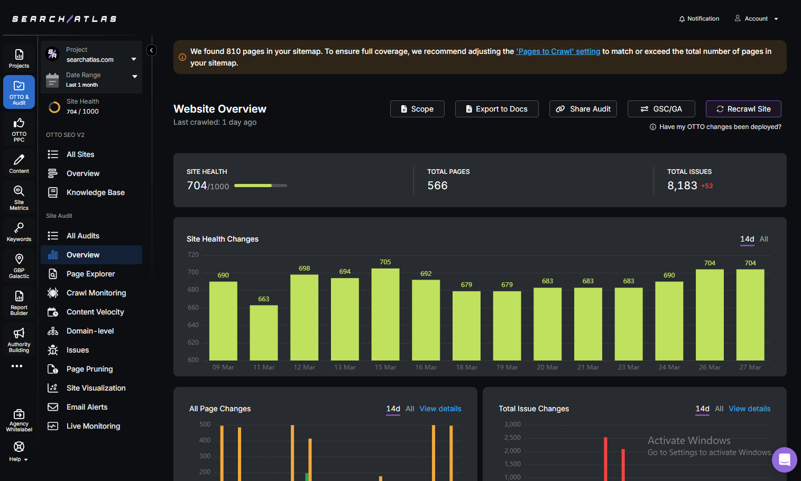Open the Report Builder icon
801x481 pixels.
[19, 298]
